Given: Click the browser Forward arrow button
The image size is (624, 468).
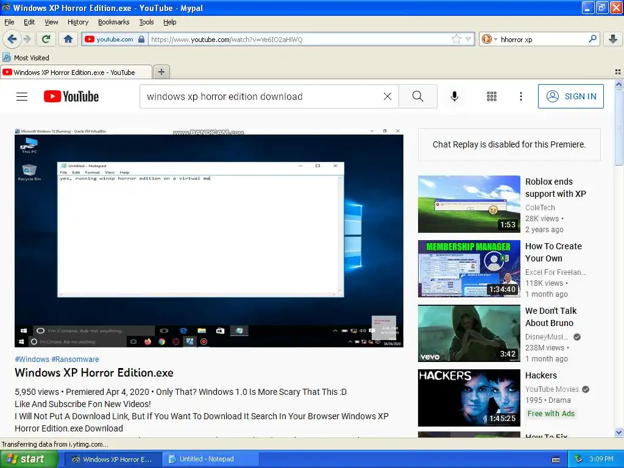Looking at the screenshot, I should click(27, 39).
